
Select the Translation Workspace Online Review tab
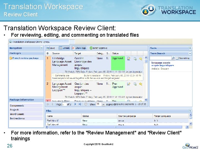coord(39,42)
